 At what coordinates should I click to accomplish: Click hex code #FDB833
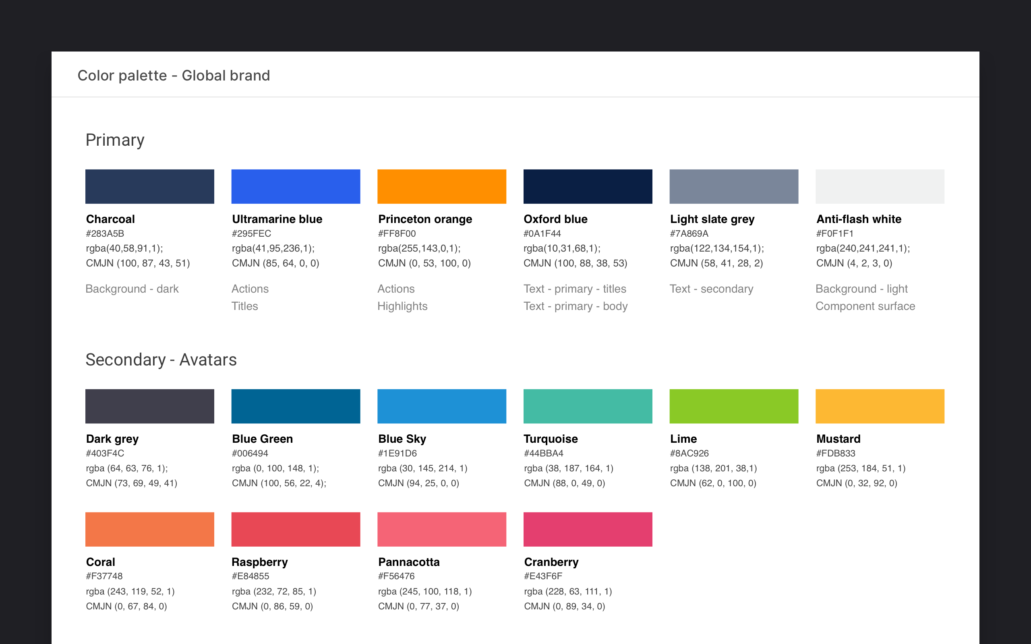tap(836, 453)
